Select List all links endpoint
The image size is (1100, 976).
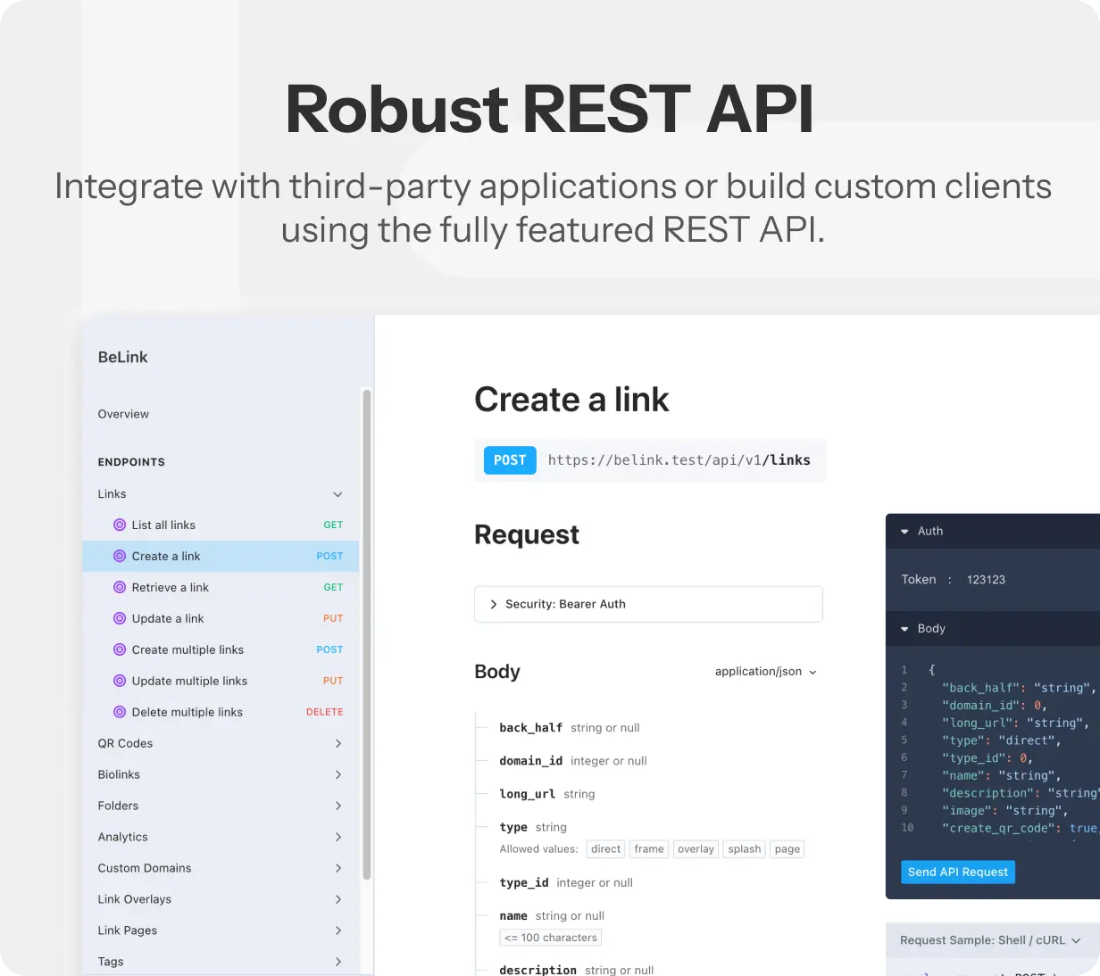click(221, 525)
